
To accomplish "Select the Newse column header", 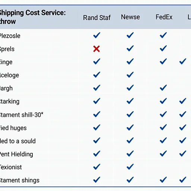I will pos(131,17).
